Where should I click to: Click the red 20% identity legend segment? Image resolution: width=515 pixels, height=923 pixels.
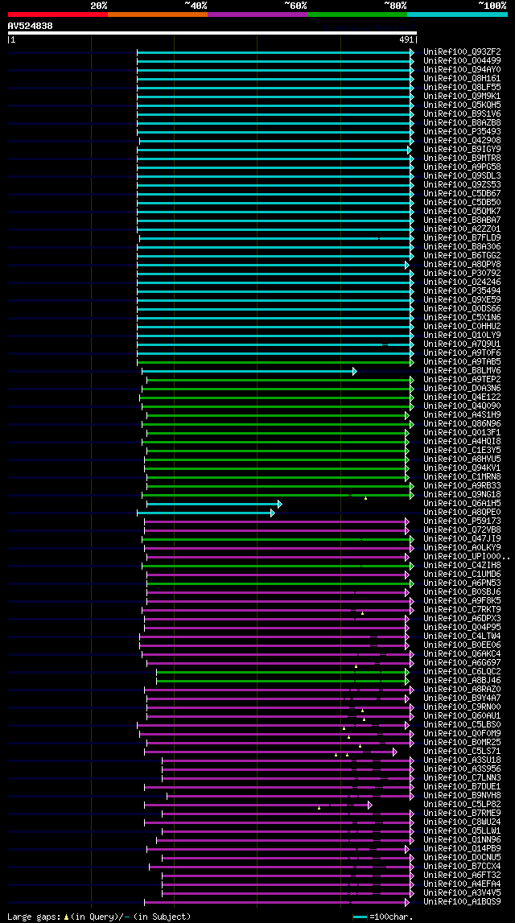[58, 14]
